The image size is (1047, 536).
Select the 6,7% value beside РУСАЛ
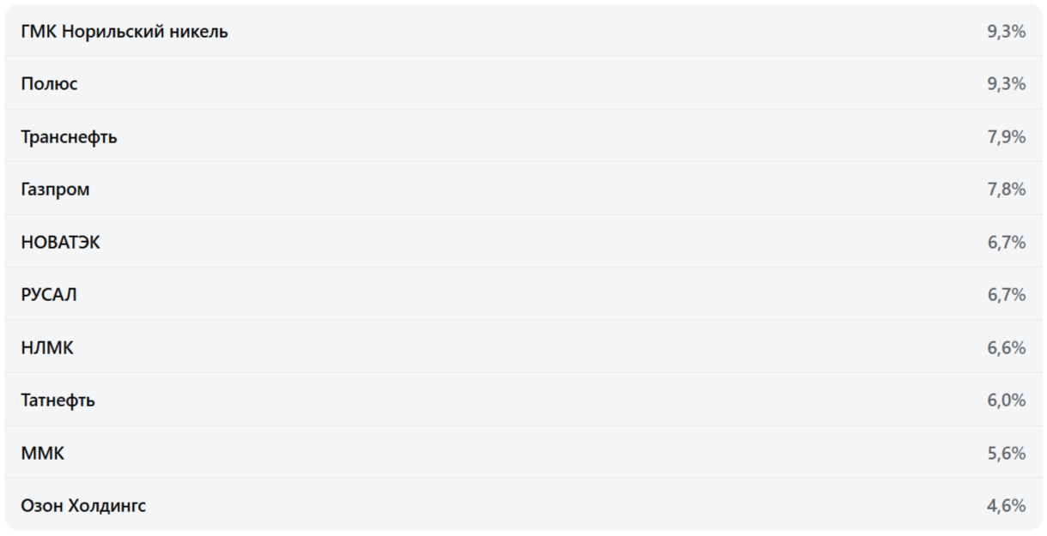pos(1006,295)
